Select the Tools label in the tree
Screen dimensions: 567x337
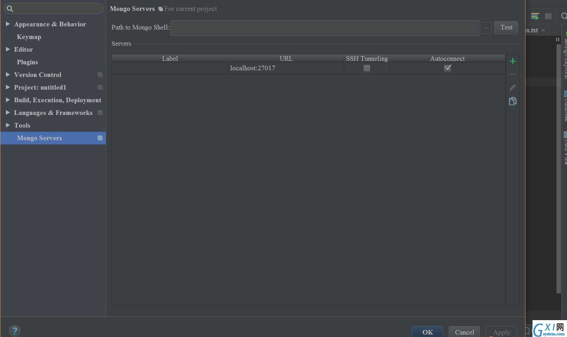[22, 125]
